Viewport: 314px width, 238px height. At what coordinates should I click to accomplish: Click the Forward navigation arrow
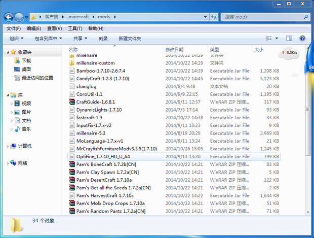[x=19, y=17]
